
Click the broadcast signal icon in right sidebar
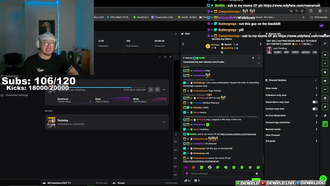pos(325,89)
